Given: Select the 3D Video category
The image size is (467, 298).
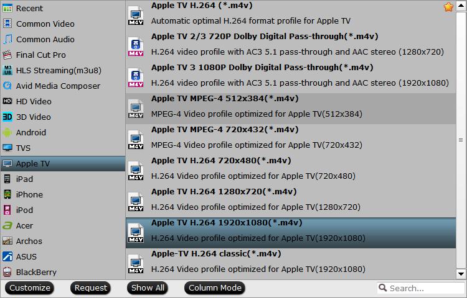Looking at the screenshot, I should tap(63, 117).
